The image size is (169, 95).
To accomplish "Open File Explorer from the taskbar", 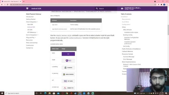I will 50,93.
